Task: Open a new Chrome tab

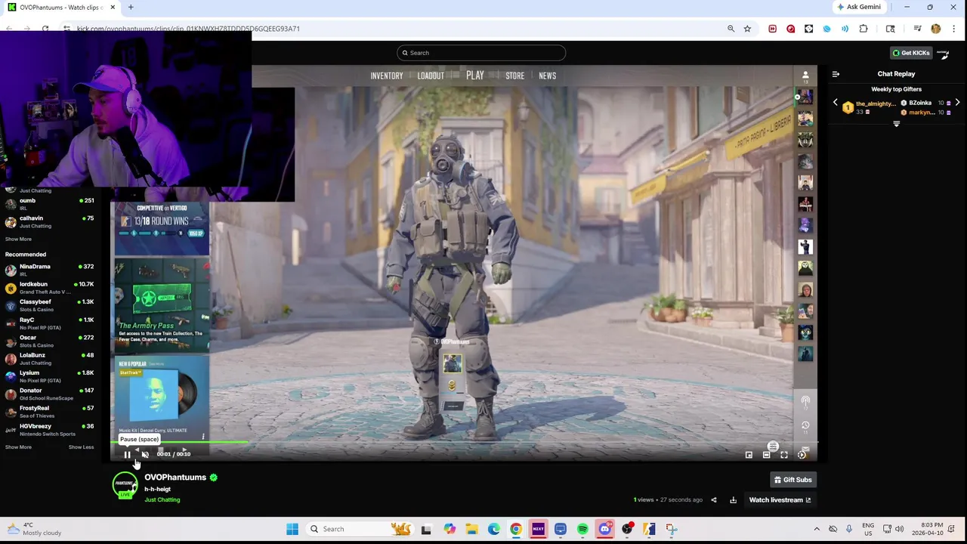Action: [x=131, y=8]
